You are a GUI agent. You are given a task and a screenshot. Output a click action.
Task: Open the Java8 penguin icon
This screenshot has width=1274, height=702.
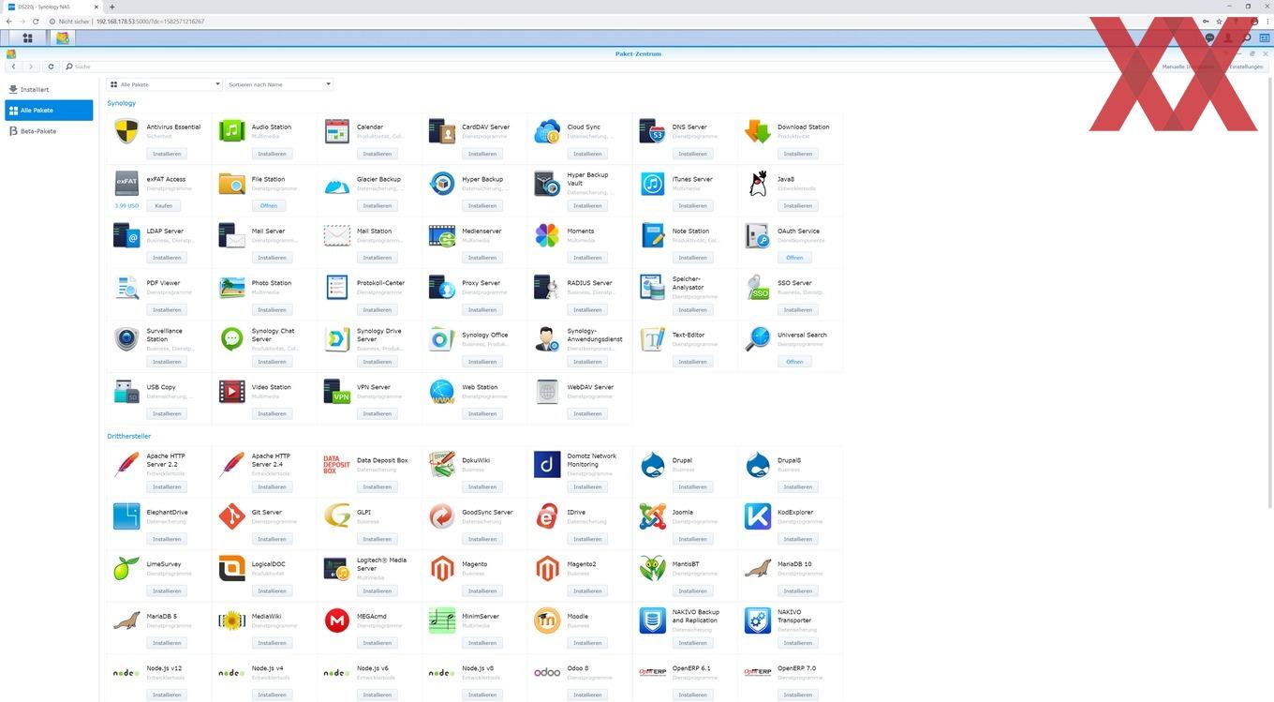click(758, 183)
